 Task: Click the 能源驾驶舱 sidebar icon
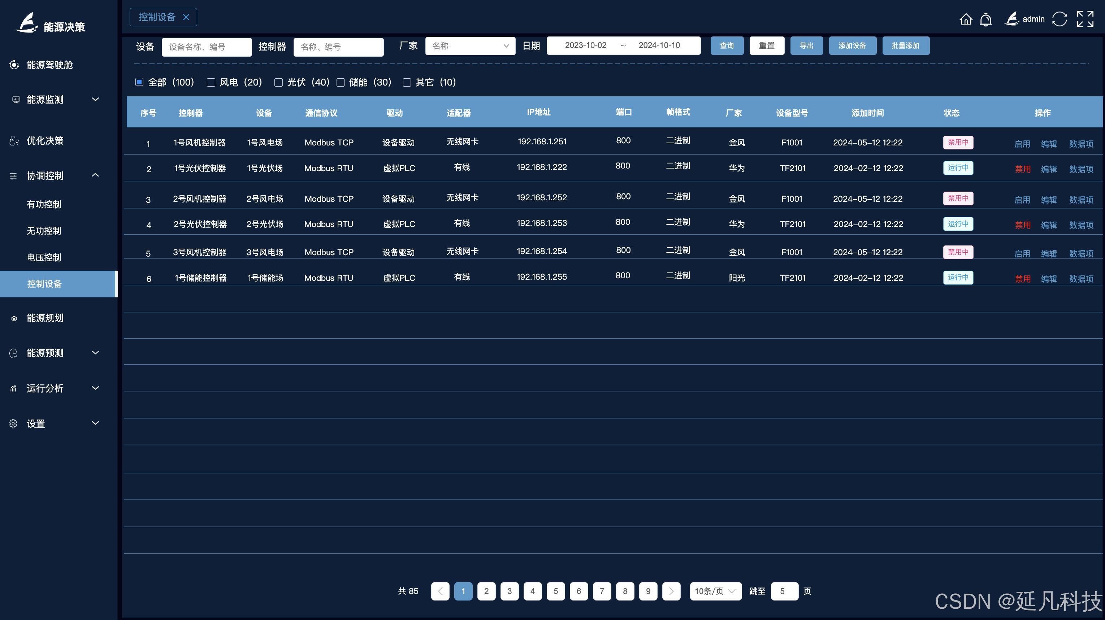click(14, 65)
